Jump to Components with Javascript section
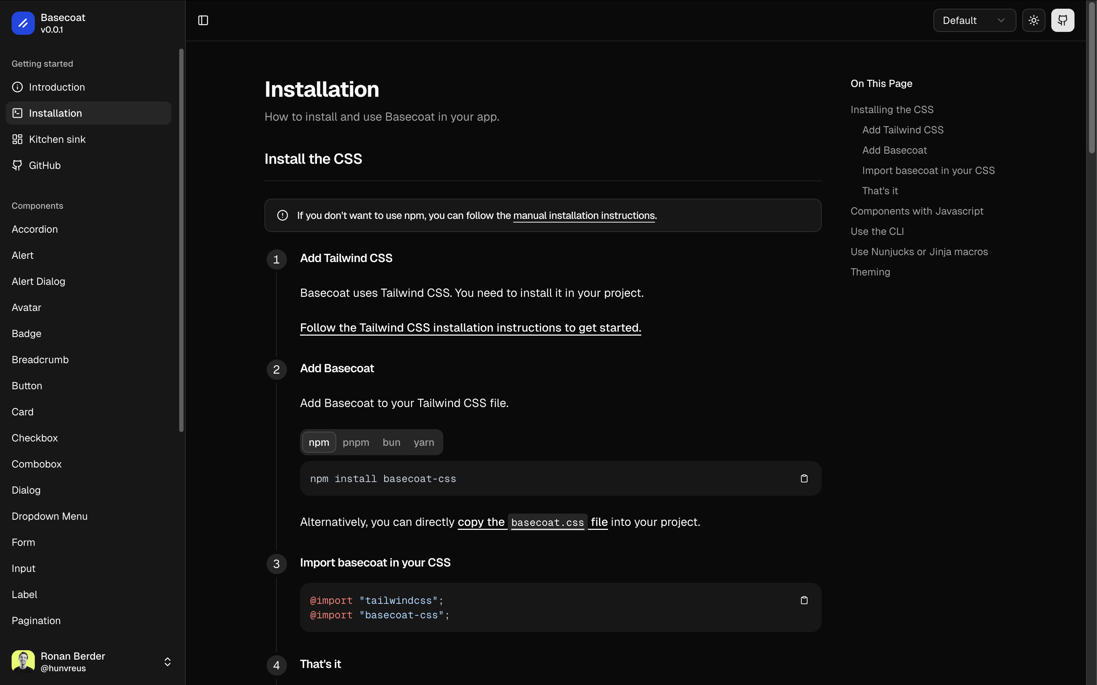The image size is (1097, 685). (917, 211)
